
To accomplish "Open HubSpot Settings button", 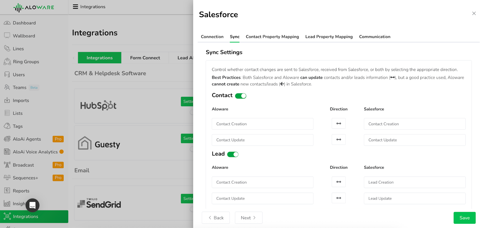I will point(187,102).
